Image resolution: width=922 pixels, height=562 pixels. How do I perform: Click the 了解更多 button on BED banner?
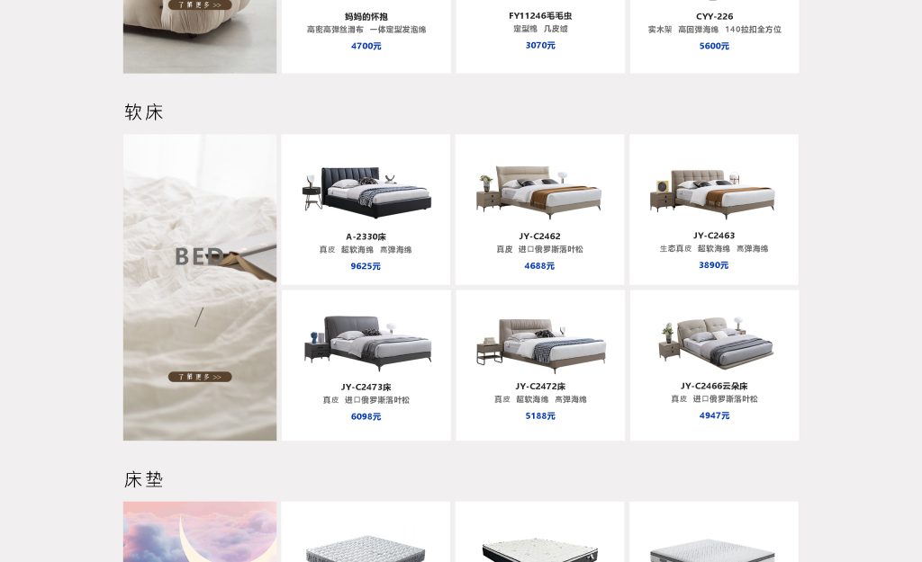tap(200, 377)
